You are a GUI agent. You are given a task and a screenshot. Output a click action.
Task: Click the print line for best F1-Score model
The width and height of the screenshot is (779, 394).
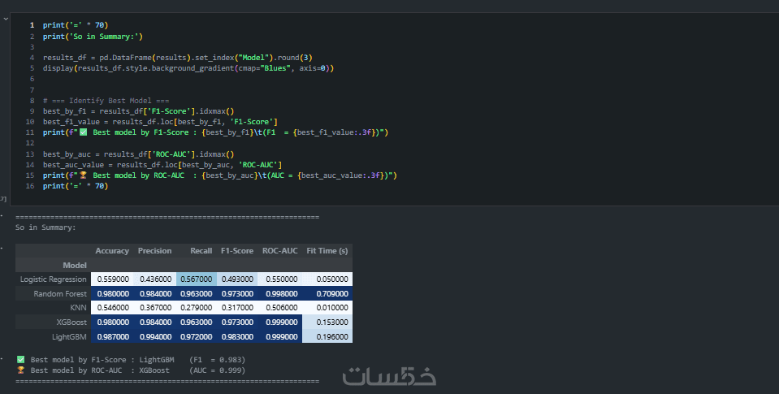pos(215,132)
